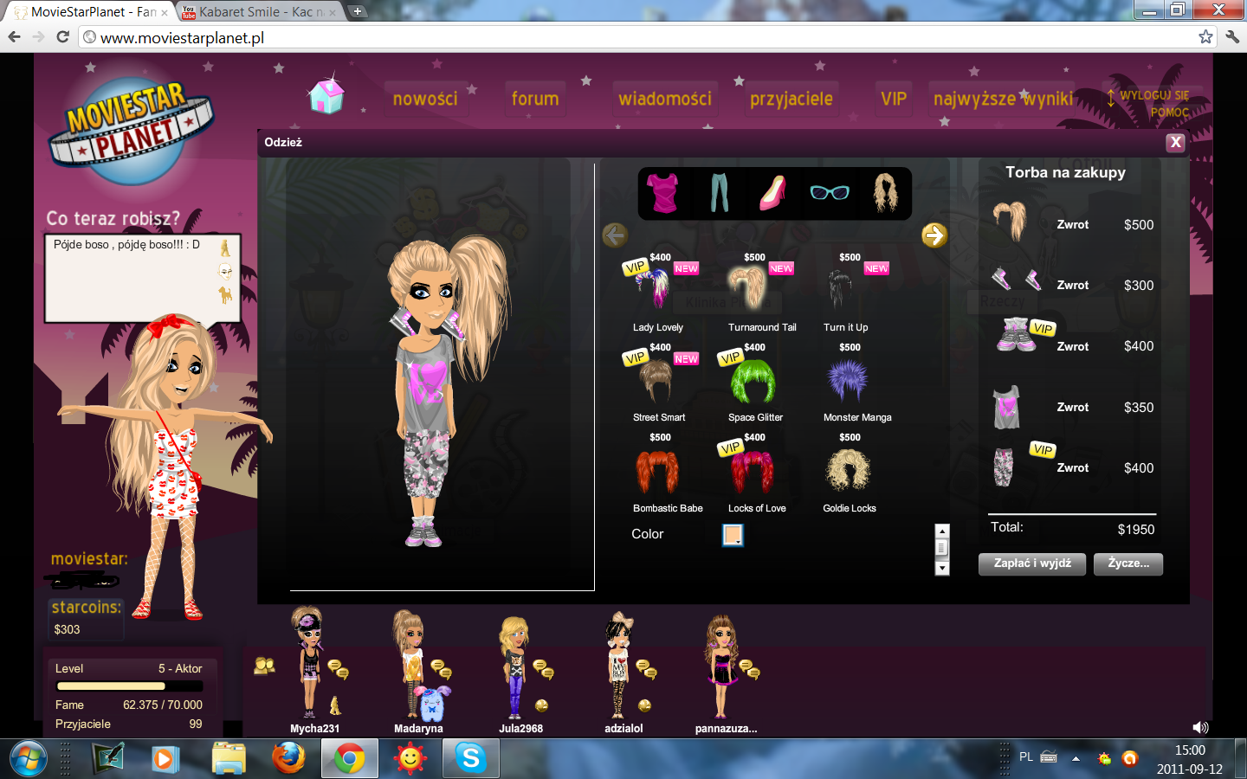Reload the page in Chrome

pyautogui.click(x=62, y=37)
